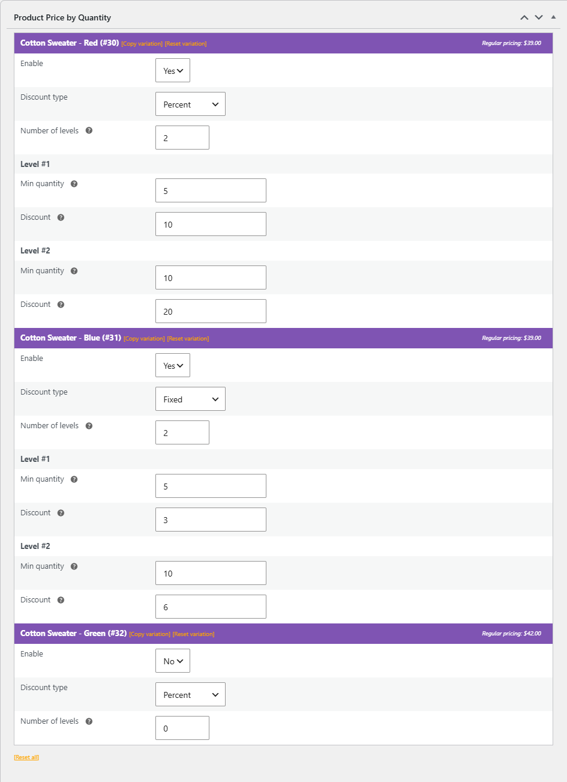
Task: Copy variation for Cotton Sweater Green
Action: coord(149,634)
